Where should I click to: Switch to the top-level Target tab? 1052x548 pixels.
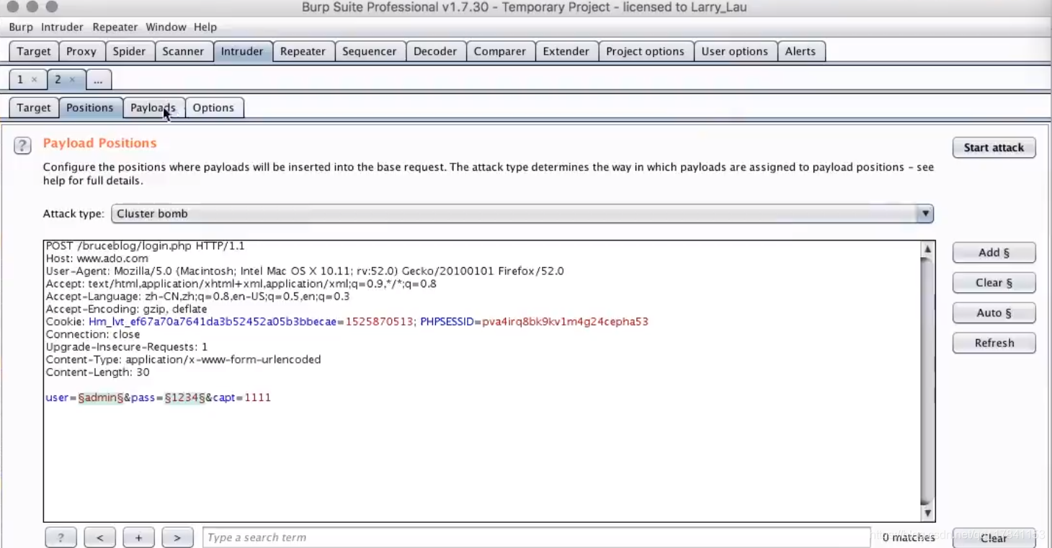click(x=34, y=52)
